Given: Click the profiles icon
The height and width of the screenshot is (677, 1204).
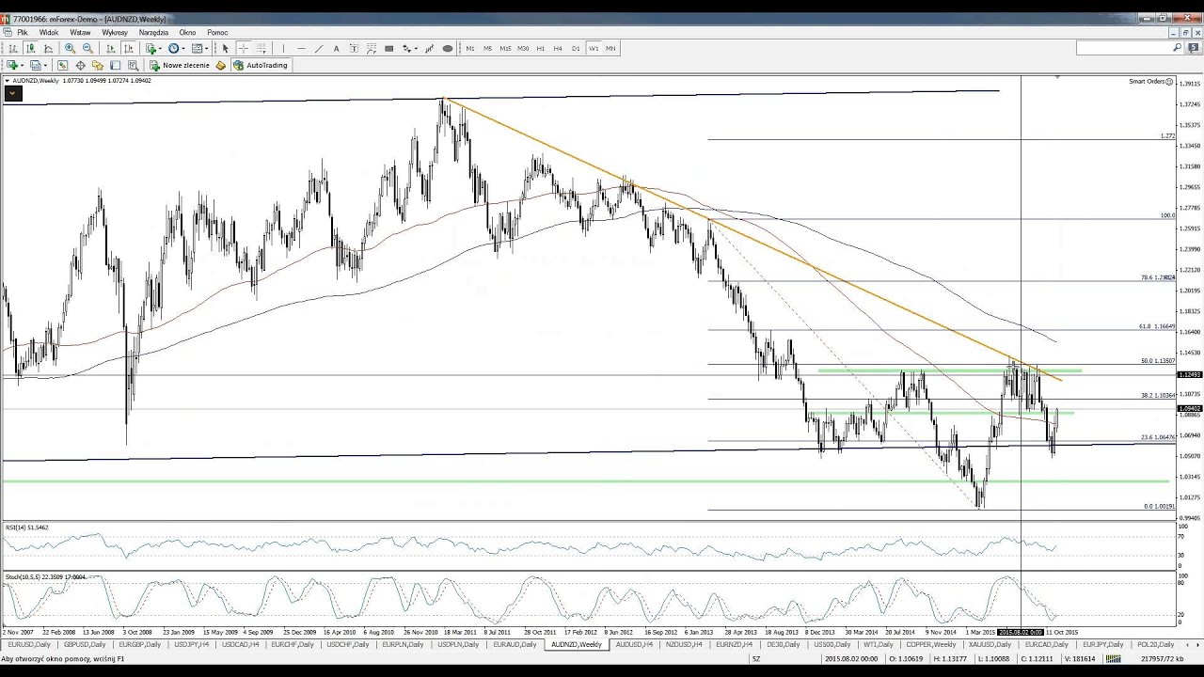Looking at the screenshot, I should 35,65.
